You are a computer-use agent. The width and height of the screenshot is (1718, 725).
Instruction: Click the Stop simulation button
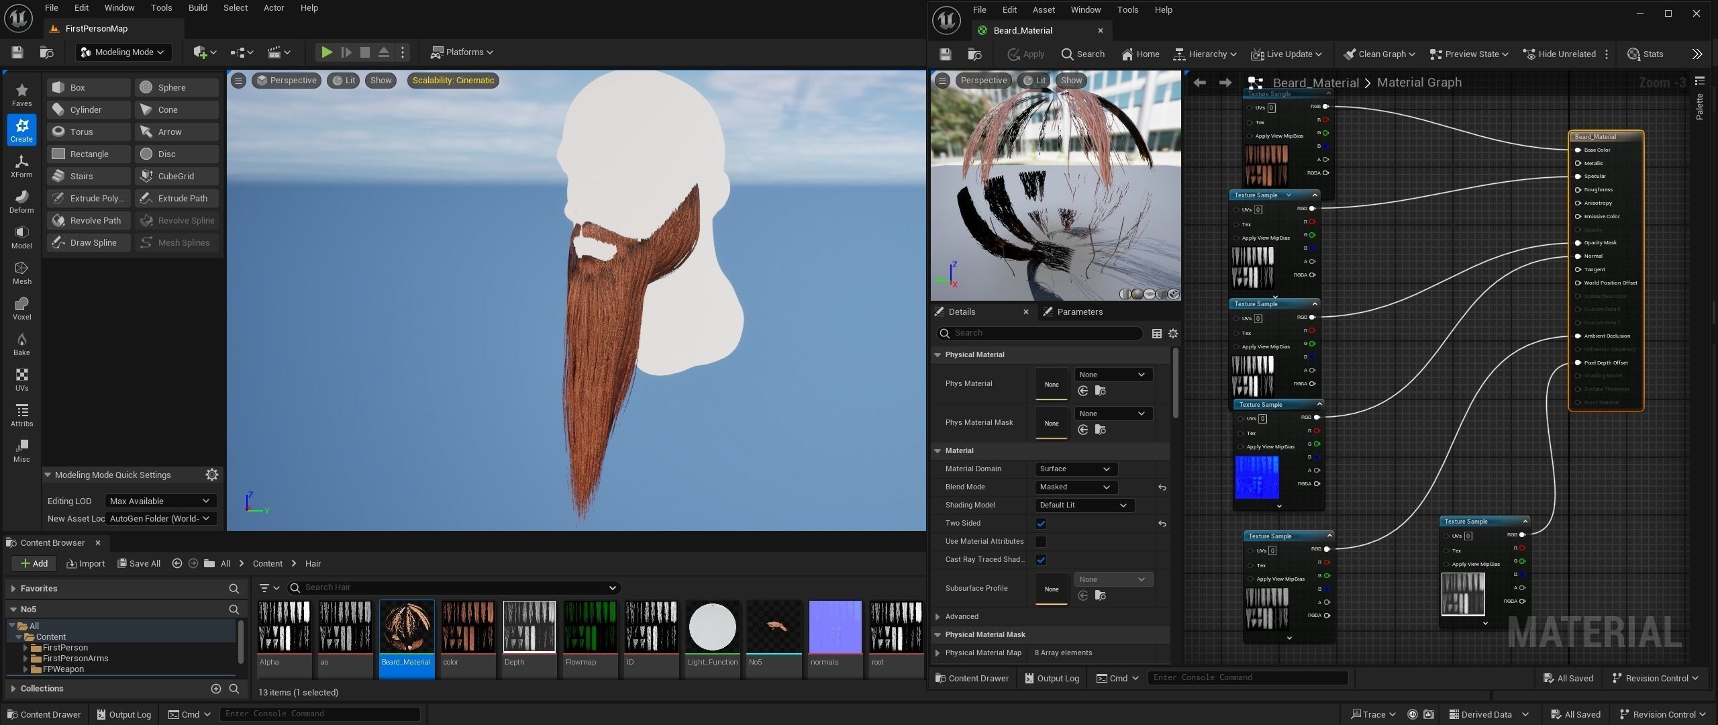point(364,52)
